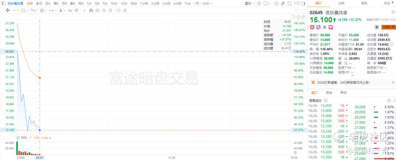The image size is (396, 160).
Task: Set price alert with bell icon
Action: coord(377,27)
